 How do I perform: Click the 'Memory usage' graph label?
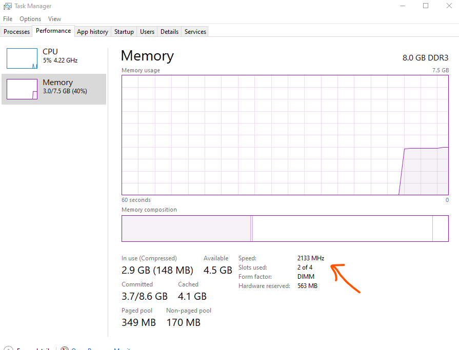point(141,70)
